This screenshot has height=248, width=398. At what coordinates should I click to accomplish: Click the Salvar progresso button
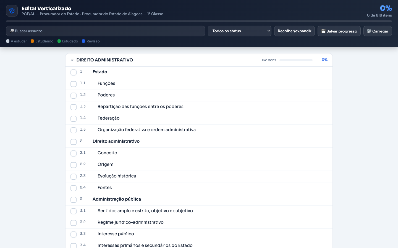pyautogui.click(x=339, y=31)
